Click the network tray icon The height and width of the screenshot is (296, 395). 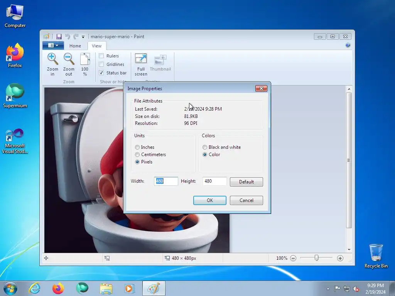click(x=347, y=289)
